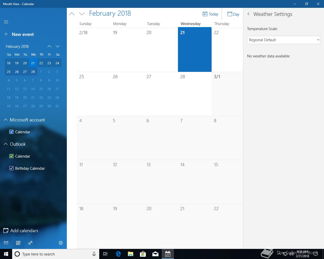
Task: Open Task View on the taskbar
Action: tap(105, 254)
